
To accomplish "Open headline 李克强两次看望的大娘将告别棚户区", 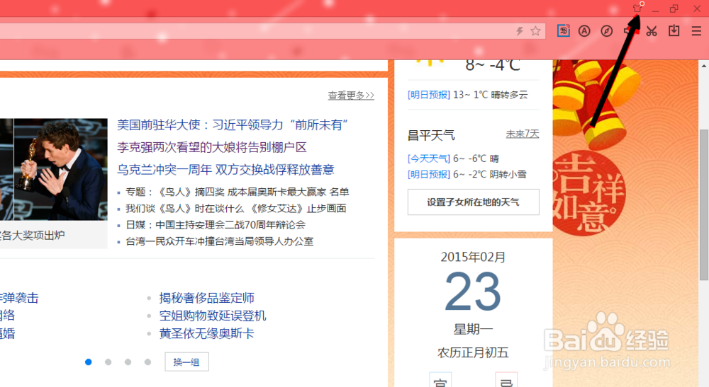I will (212, 147).
